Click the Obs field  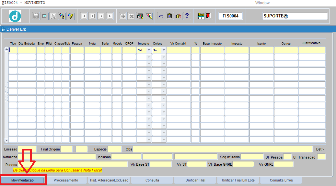pyautogui.click(x=222, y=149)
